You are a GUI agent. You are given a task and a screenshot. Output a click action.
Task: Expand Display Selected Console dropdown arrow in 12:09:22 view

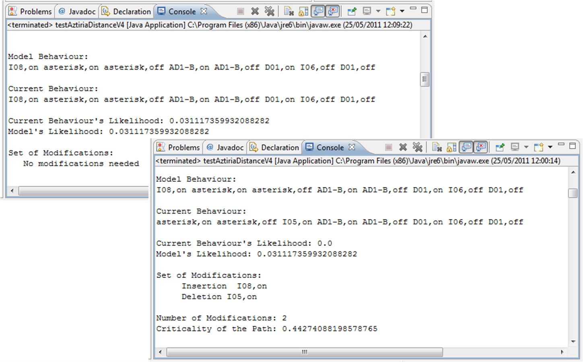pos(378,11)
